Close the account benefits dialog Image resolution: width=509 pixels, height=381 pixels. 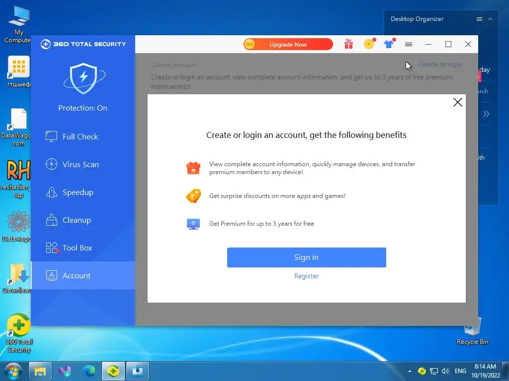coord(458,102)
